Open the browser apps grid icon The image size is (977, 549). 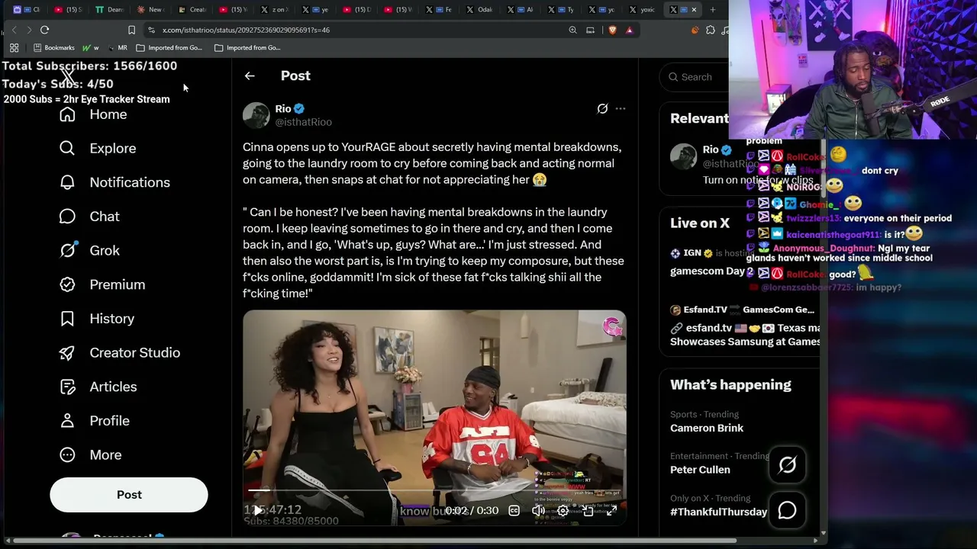(x=14, y=47)
